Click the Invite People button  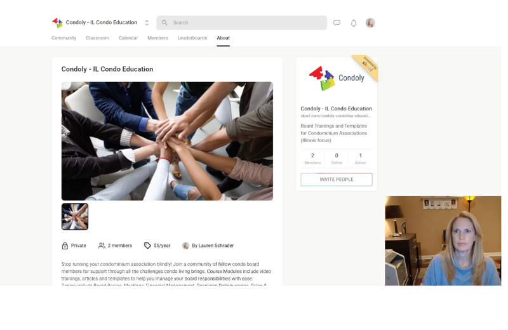337,180
